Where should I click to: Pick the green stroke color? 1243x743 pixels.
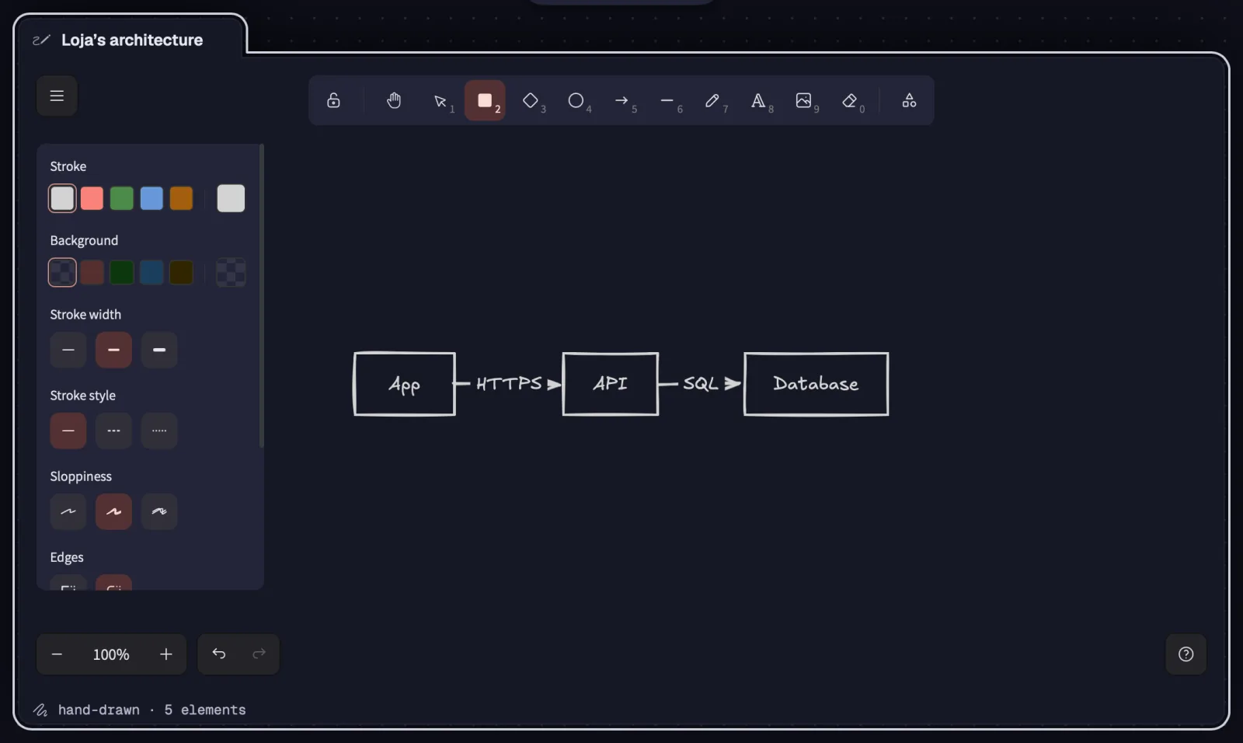point(121,198)
